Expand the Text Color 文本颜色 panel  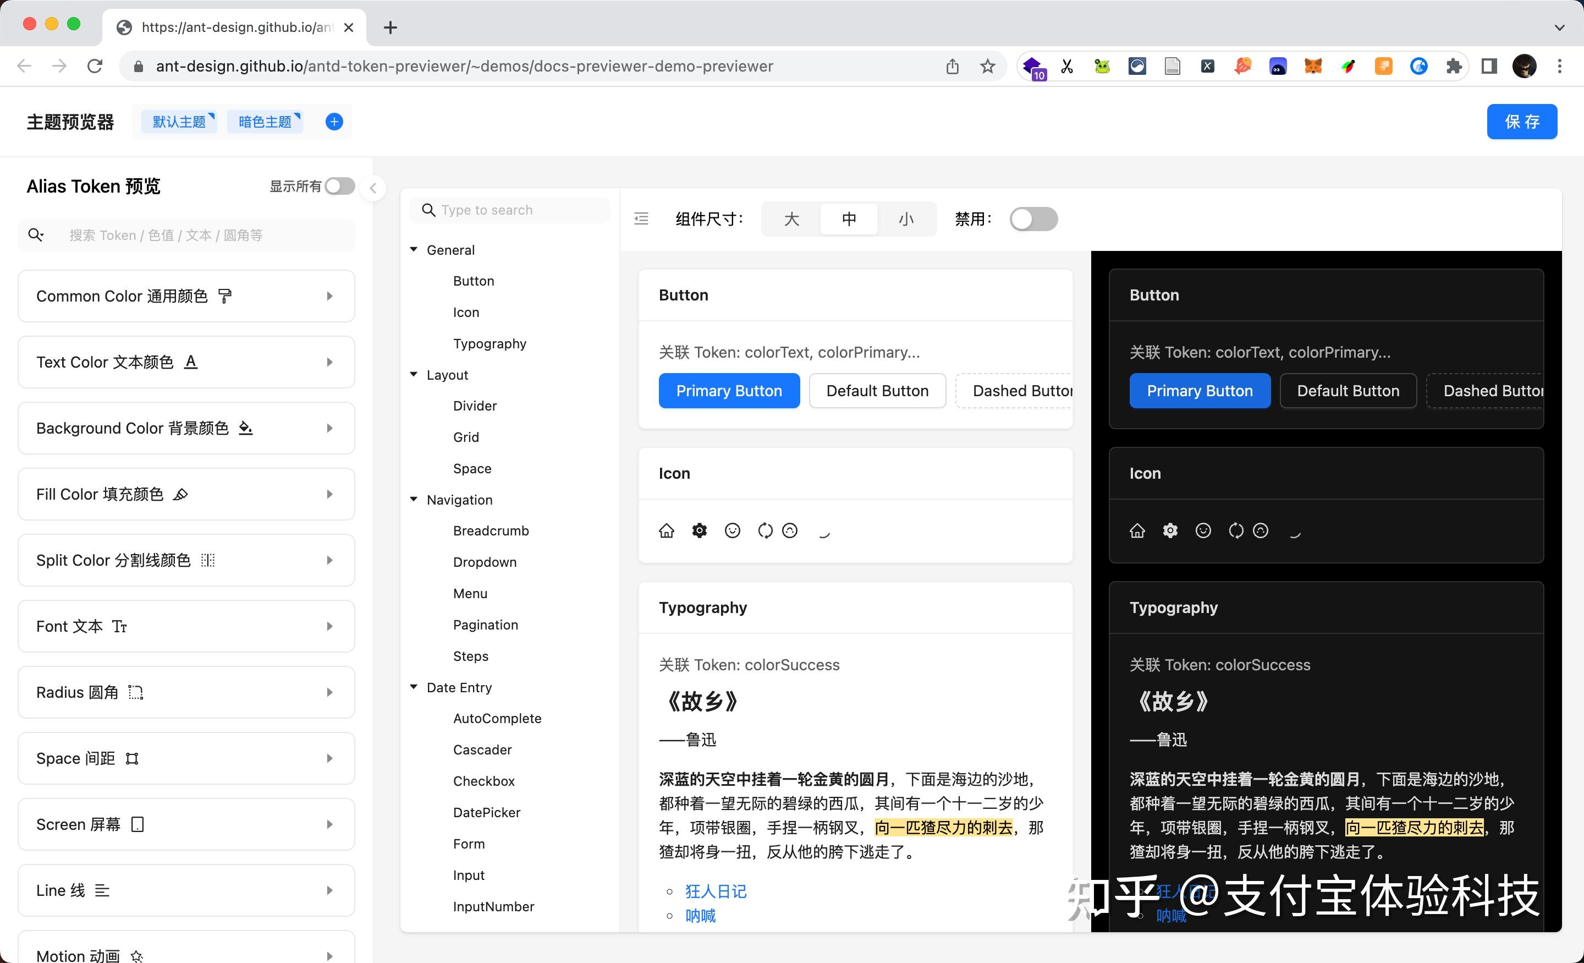click(330, 362)
